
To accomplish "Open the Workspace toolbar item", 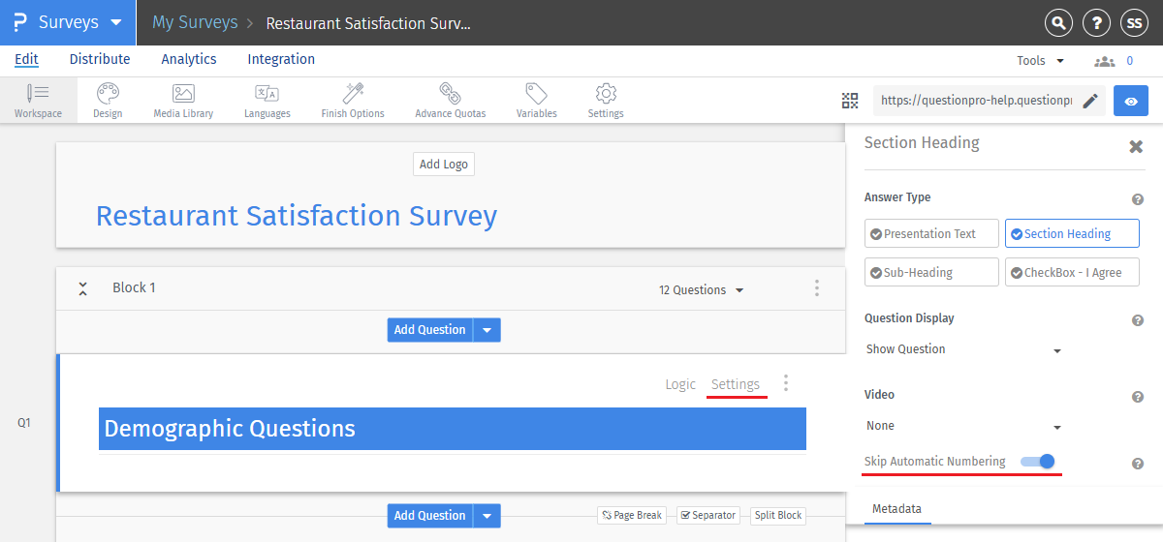I will click(38, 101).
